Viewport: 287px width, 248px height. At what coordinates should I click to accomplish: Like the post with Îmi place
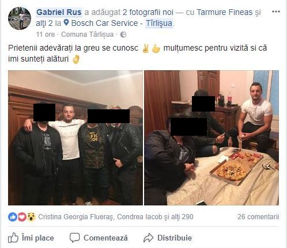tap(31, 238)
